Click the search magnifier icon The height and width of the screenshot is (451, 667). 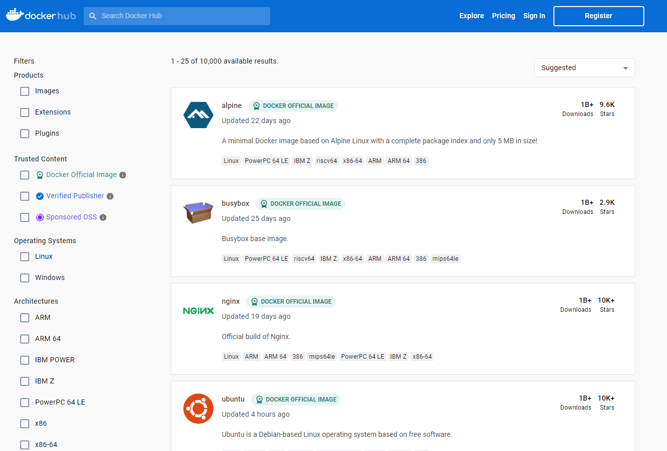point(93,16)
